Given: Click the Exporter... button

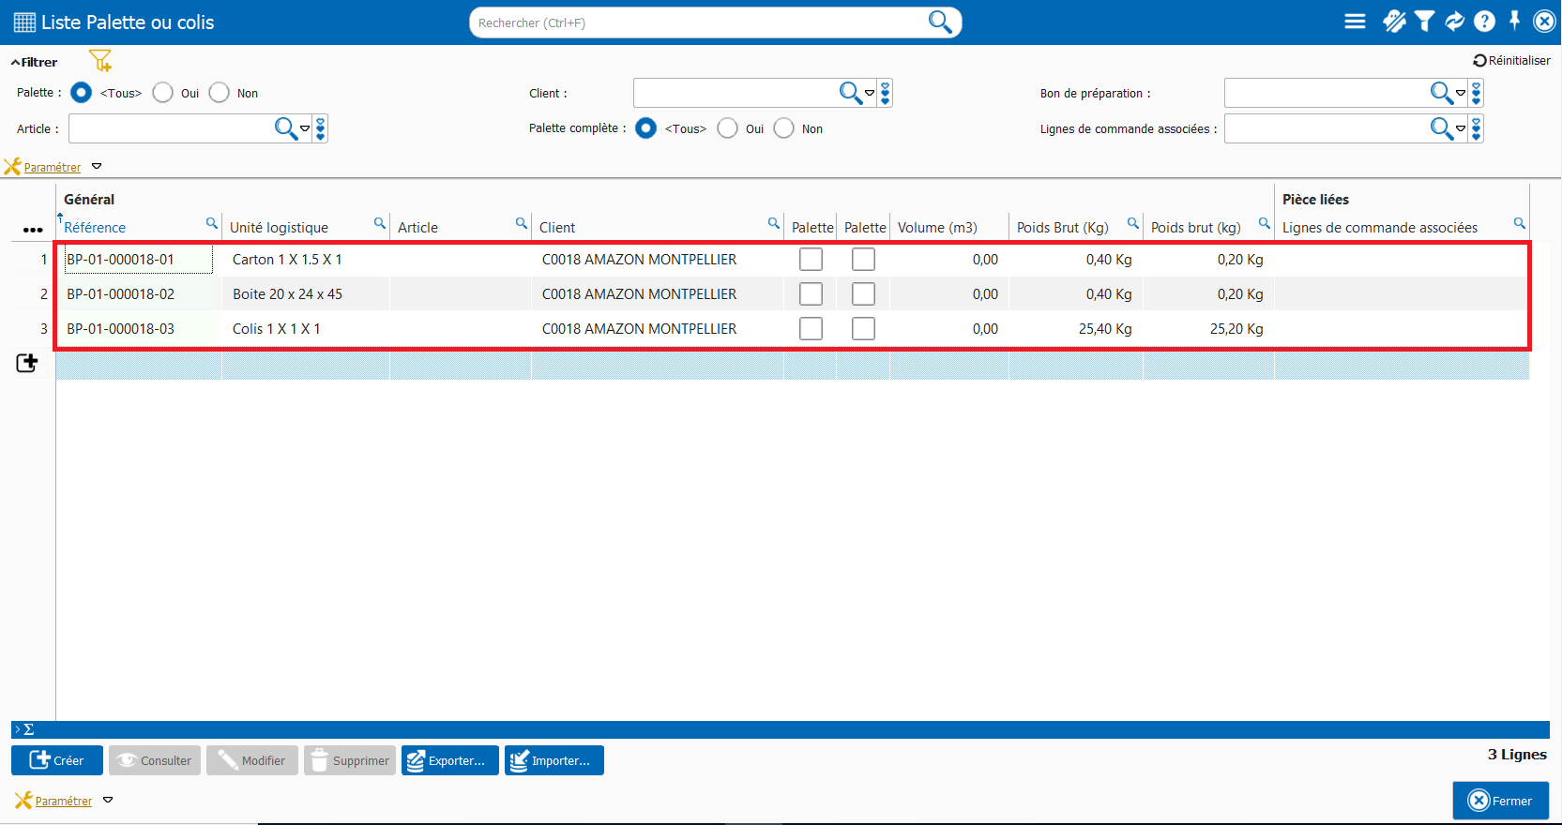Looking at the screenshot, I should pos(449,760).
